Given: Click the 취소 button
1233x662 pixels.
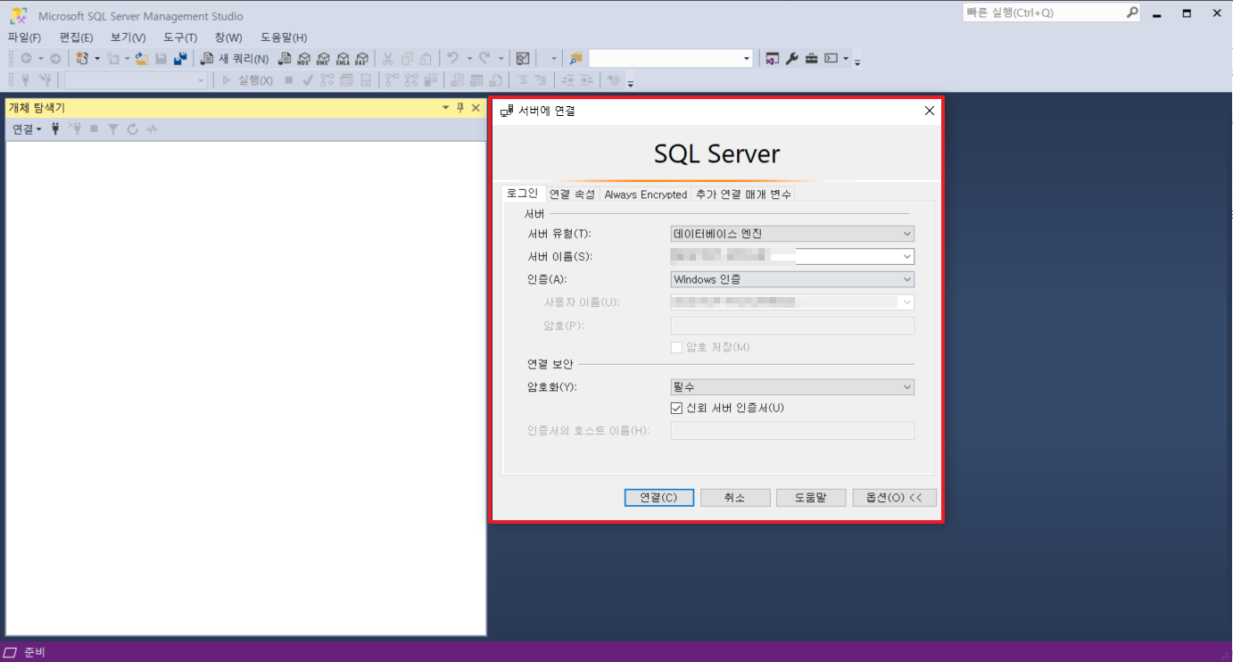Looking at the screenshot, I should coord(735,498).
